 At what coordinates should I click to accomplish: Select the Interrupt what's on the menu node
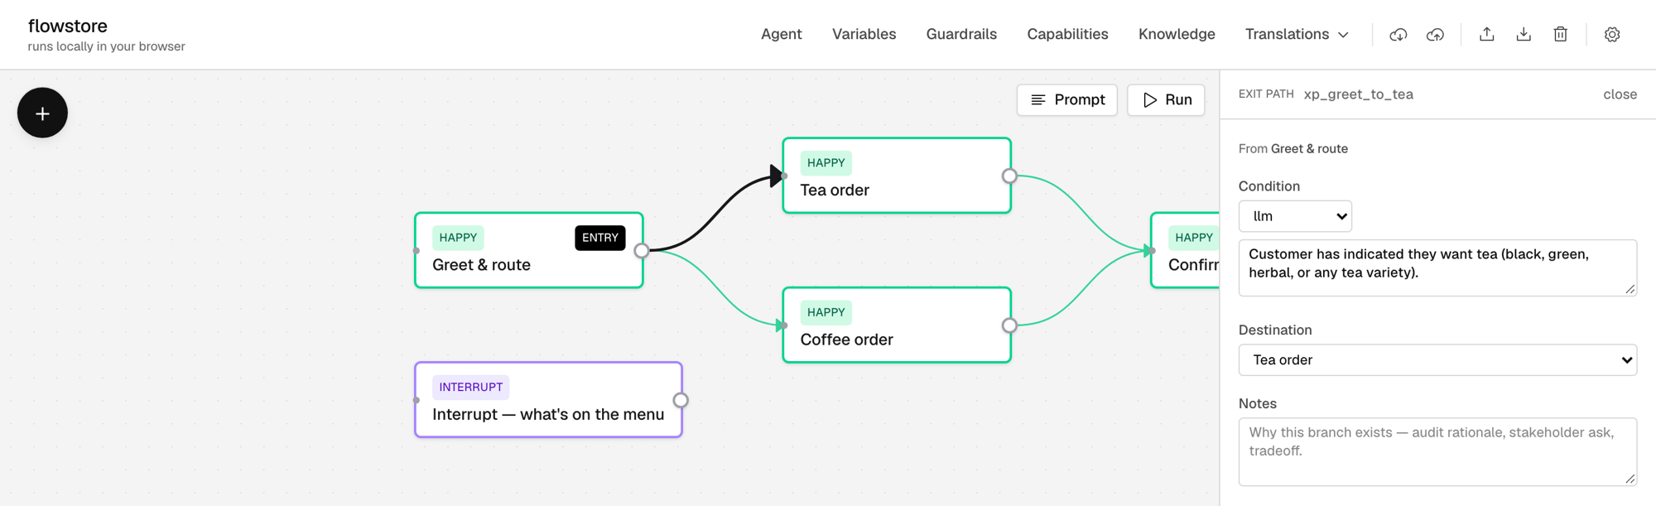548,400
